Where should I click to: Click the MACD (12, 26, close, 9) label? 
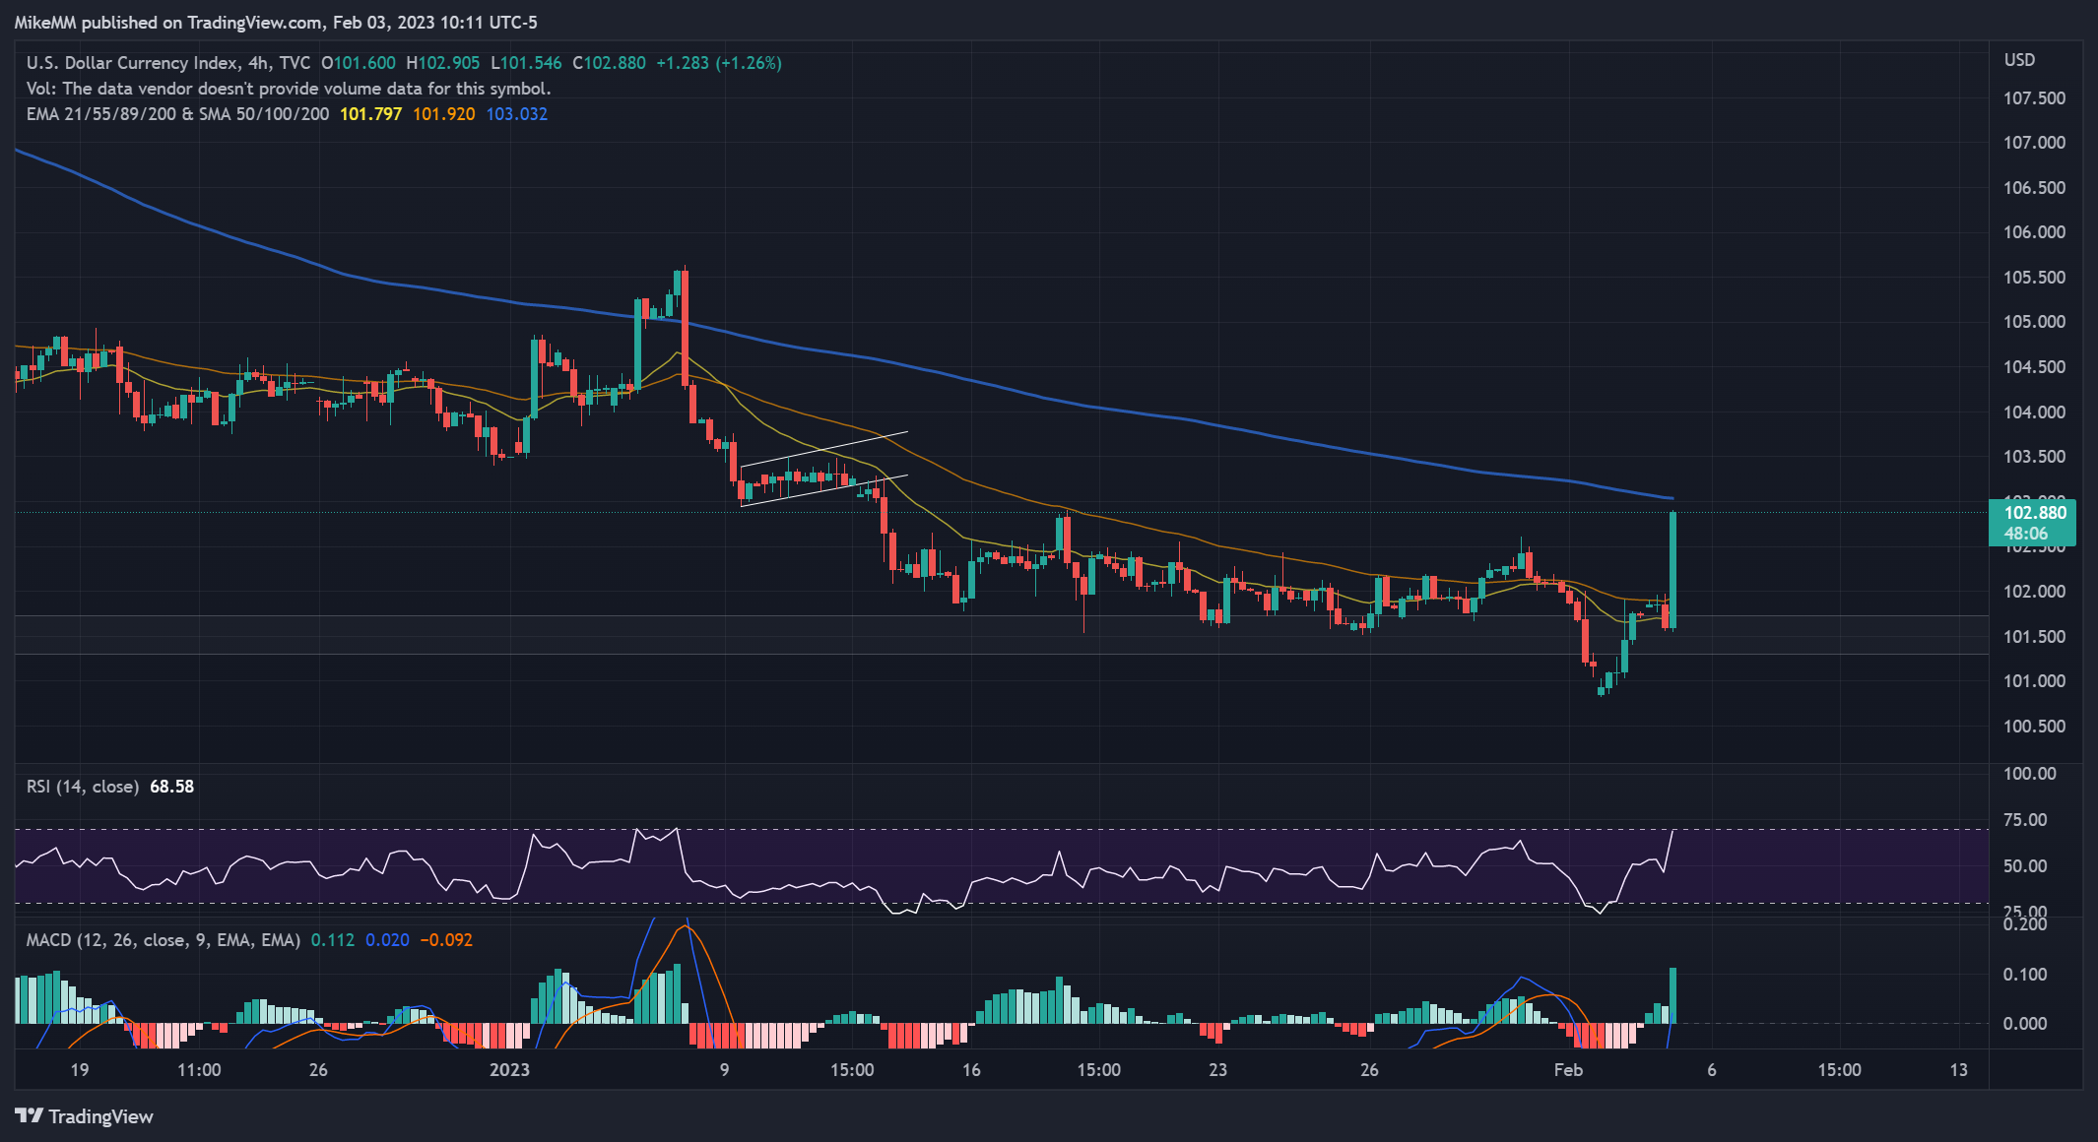tap(164, 940)
